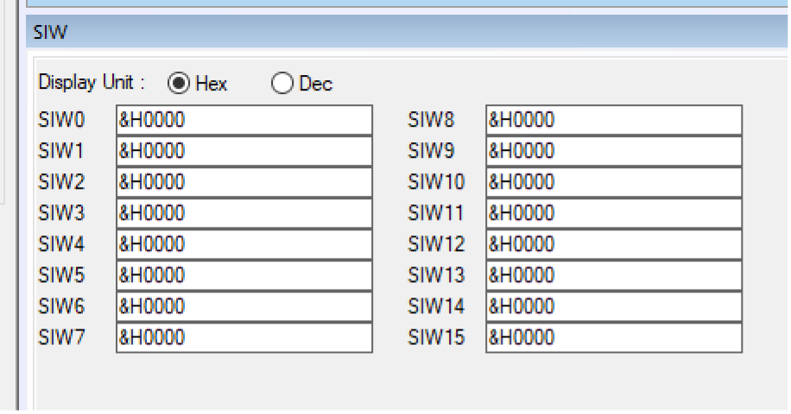
Task: Click the Display Unit label
Action: (91, 84)
